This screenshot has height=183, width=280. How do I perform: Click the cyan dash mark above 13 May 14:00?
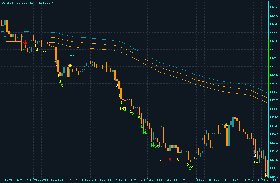pyautogui.click(x=72, y=55)
